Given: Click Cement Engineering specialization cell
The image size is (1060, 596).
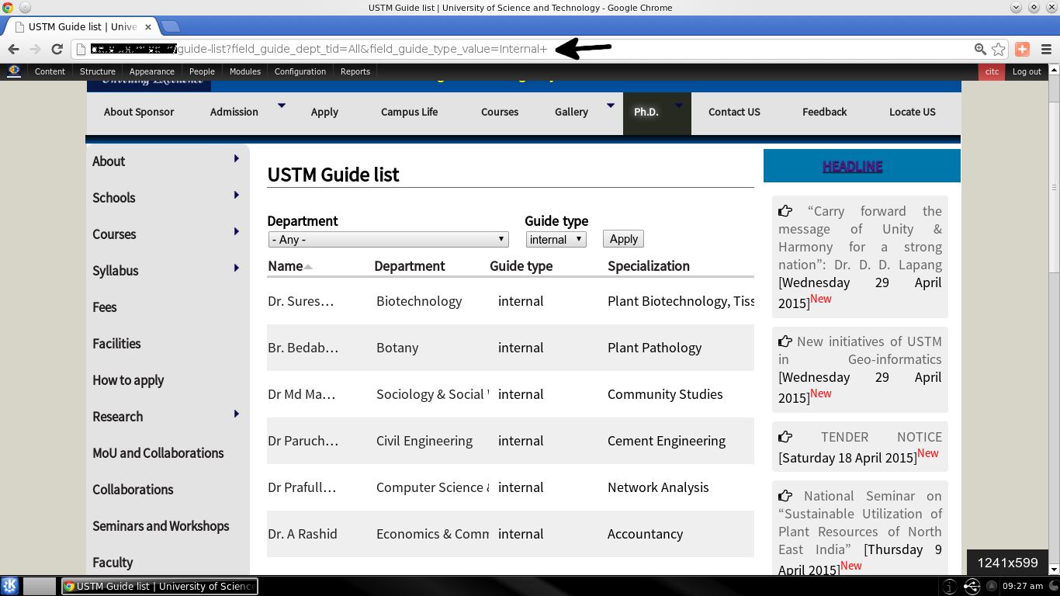Looking at the screenshot, I should click(x=667, y=441).
